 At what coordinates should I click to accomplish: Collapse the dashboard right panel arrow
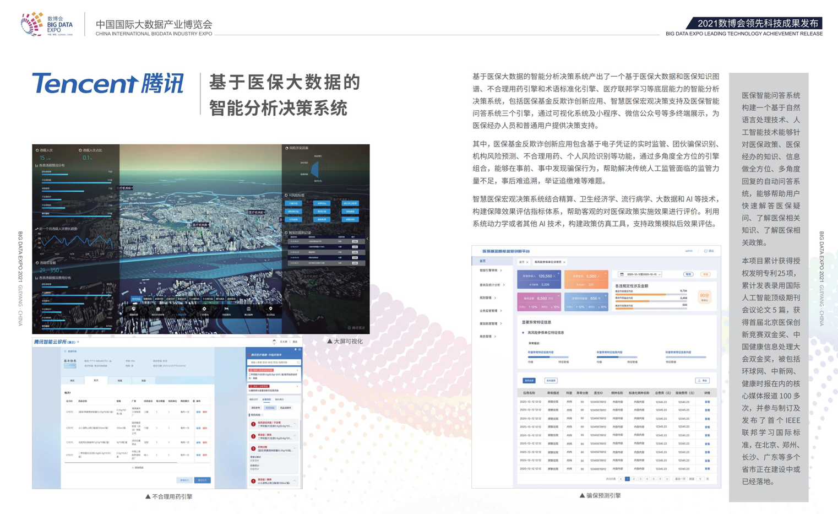click(x=367, y=239)
